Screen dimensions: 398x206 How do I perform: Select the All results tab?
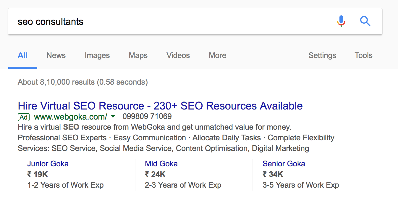tap(23, 55)
